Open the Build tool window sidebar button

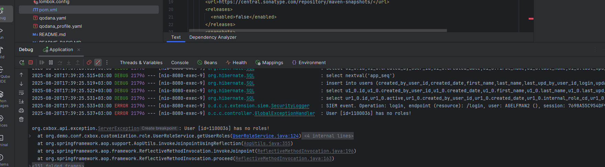point(2,52)
